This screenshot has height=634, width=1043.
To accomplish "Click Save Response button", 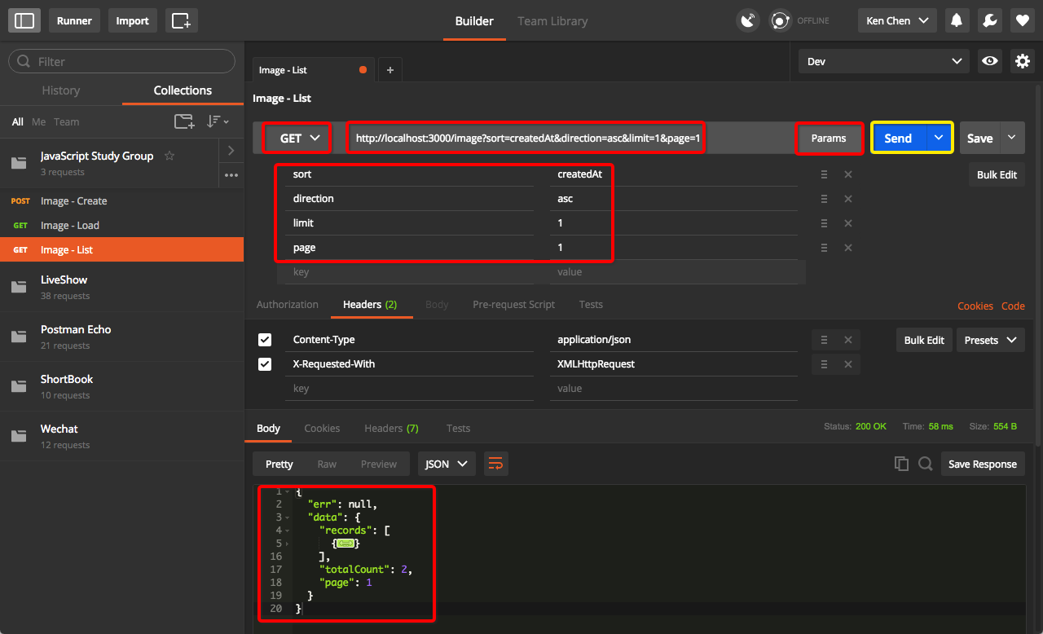I will pos(983,464).
